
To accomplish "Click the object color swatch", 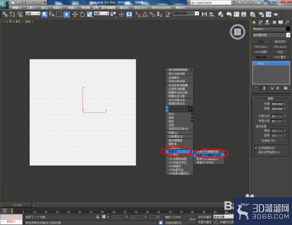I will [288, 29].
